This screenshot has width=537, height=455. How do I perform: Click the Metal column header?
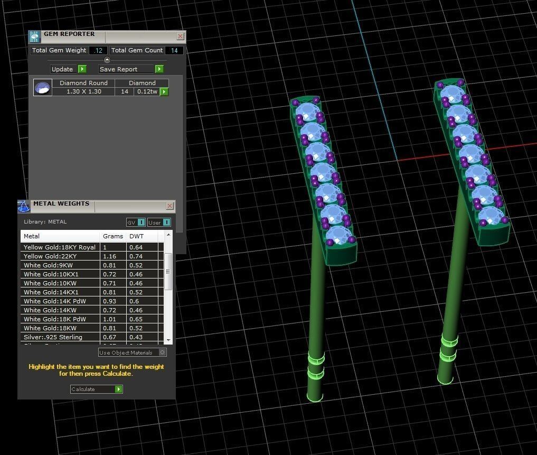[60, 236]
